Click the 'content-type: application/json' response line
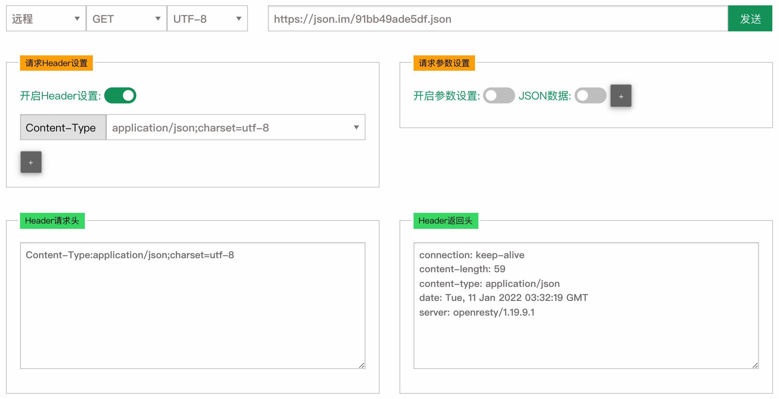 (x=489, y=284)
